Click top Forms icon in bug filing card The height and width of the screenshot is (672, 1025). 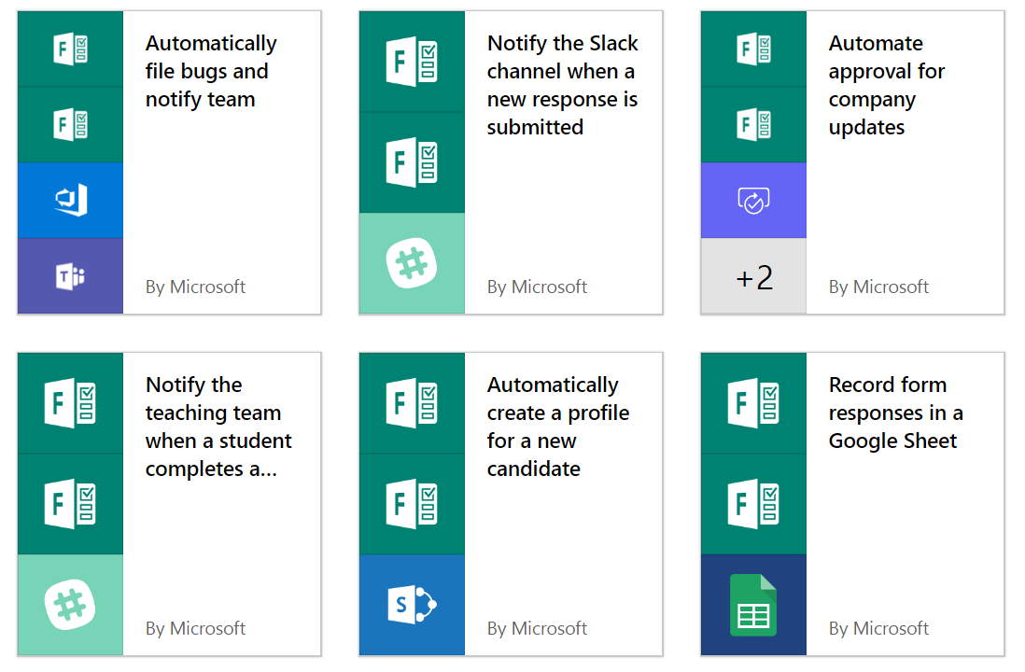(70, 49)
